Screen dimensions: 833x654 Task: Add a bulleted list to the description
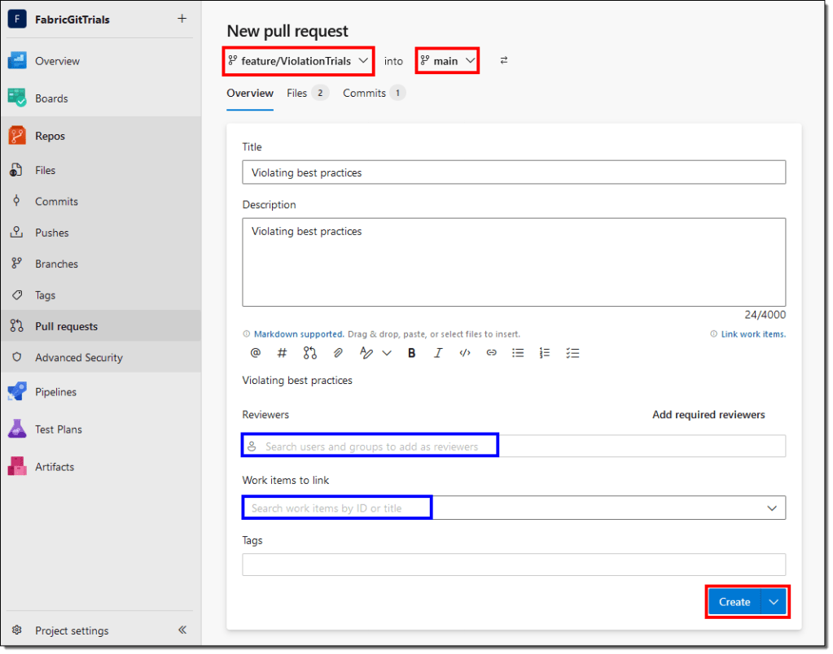pyautogui.click(x=518, y=353)
